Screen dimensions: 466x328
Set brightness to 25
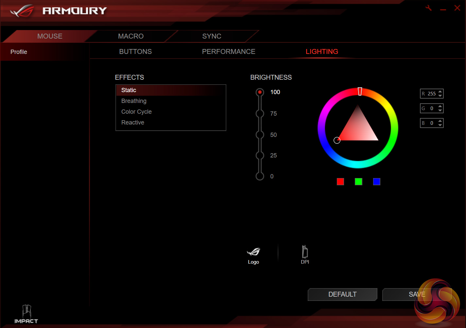[x=260, y=156]
